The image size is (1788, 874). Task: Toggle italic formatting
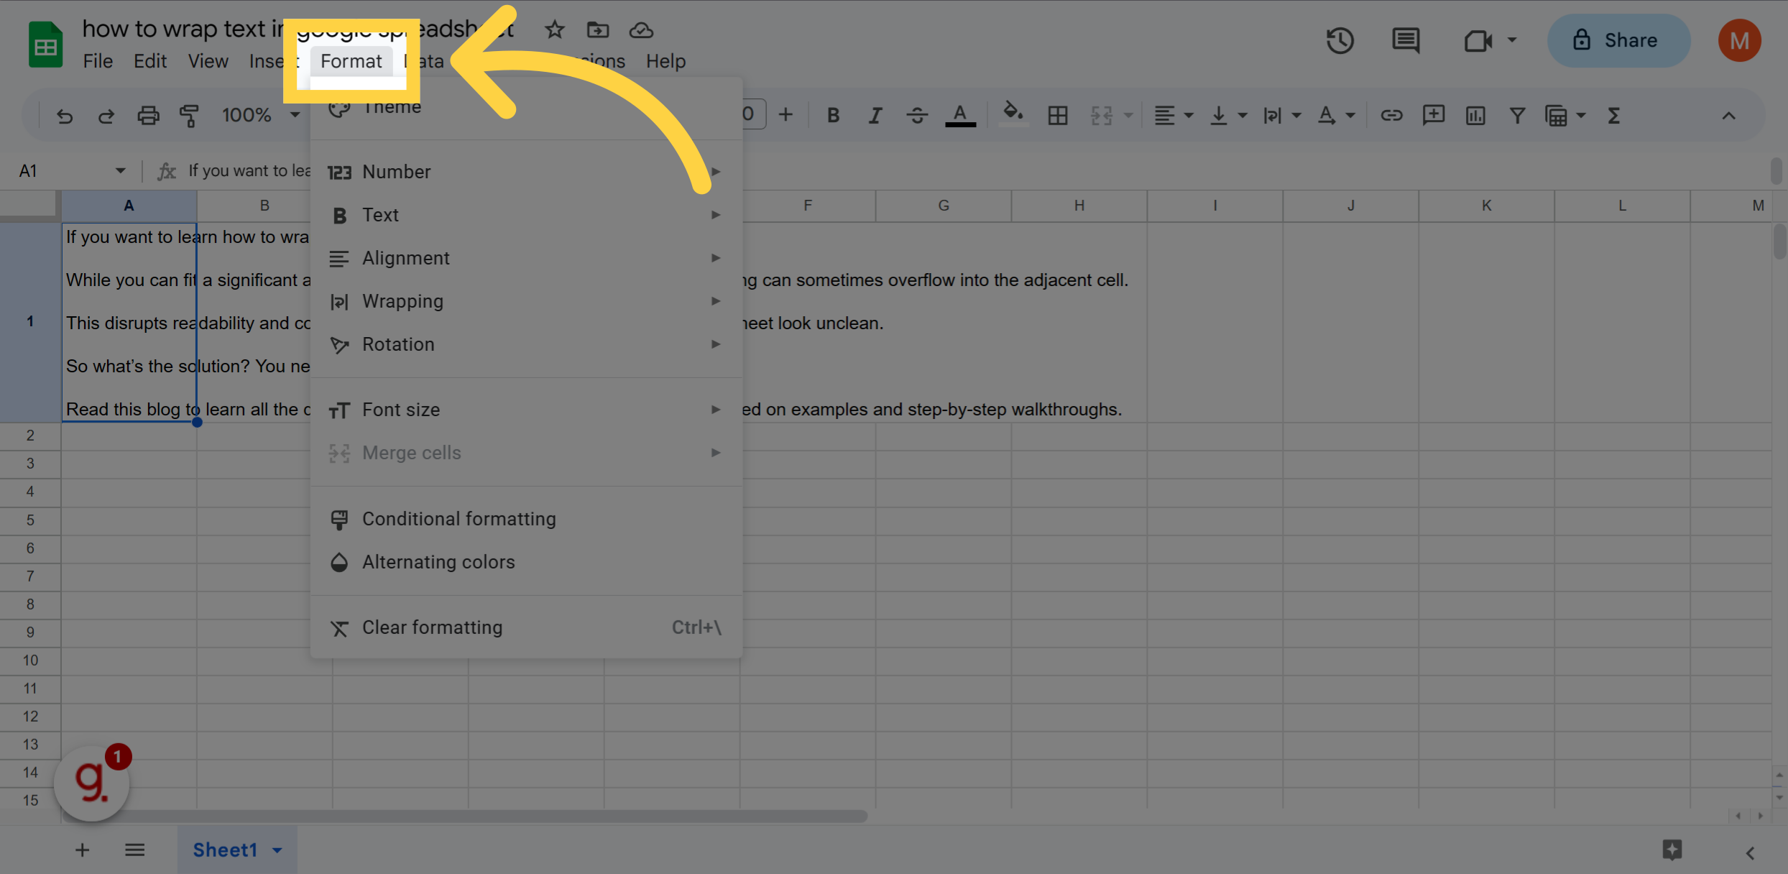[875, 115]
